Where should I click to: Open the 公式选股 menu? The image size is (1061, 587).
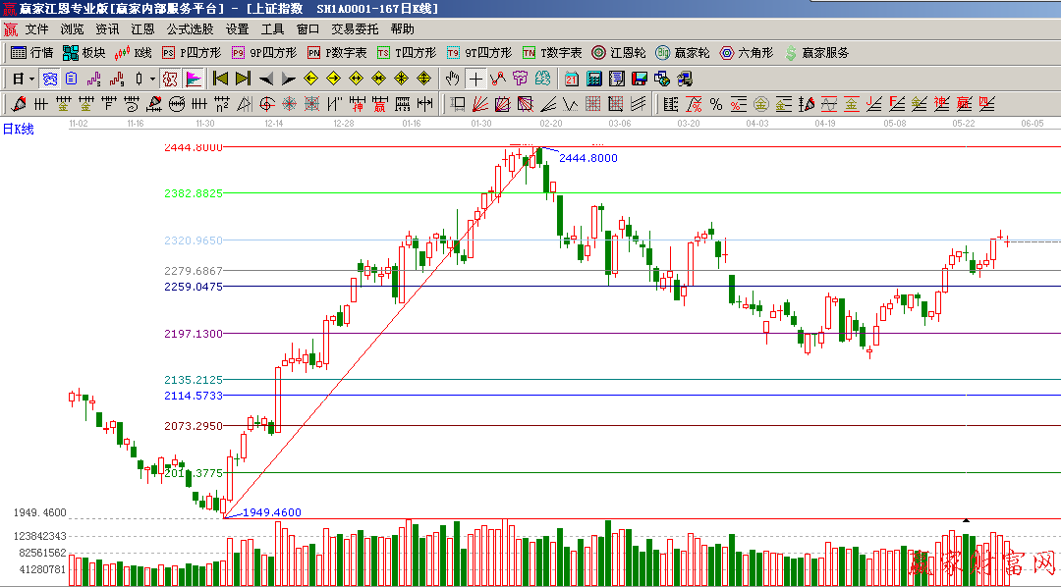tap(190, 29)
